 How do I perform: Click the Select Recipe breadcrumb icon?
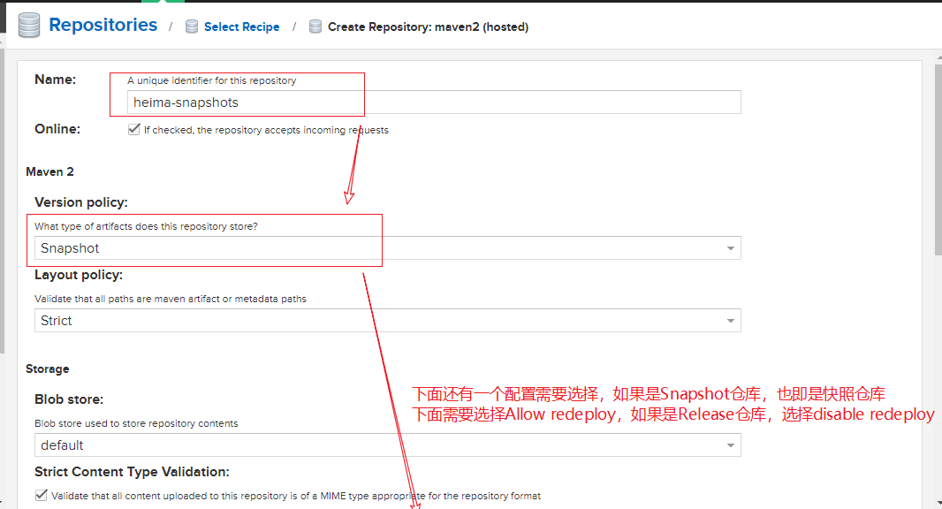(191, 27)
